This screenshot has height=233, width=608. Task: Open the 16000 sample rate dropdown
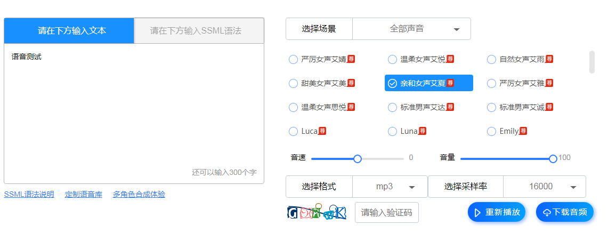coord(545,187)
